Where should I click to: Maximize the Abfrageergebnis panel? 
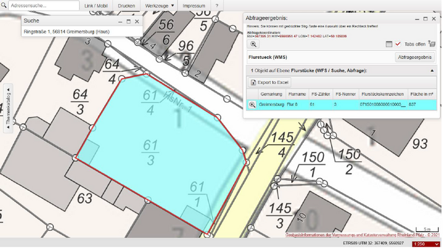point(424,19)
